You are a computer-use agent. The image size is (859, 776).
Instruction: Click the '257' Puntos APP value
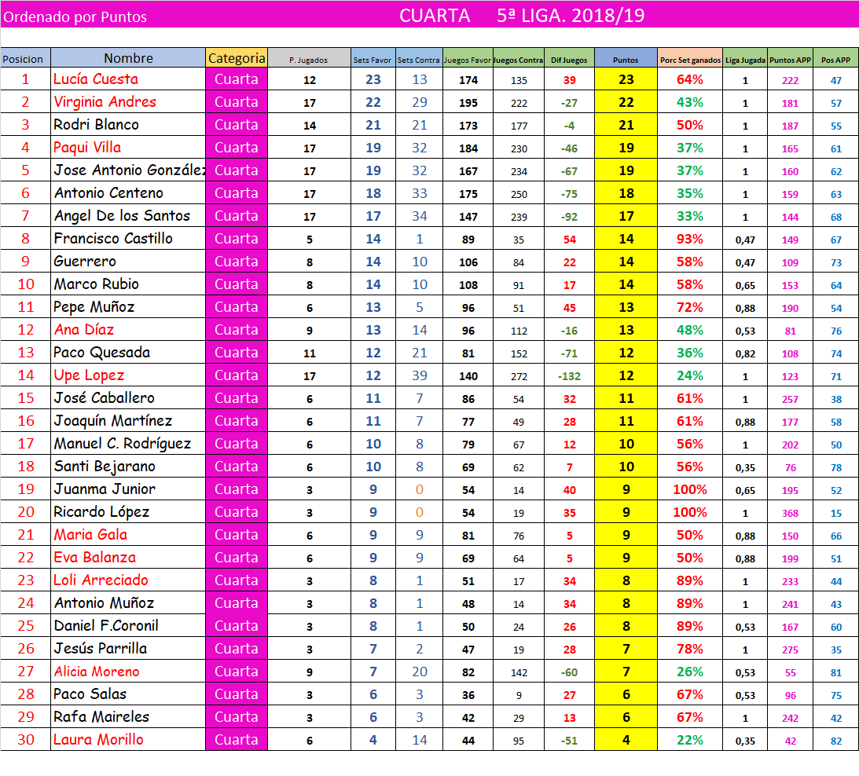coord(790,399)
